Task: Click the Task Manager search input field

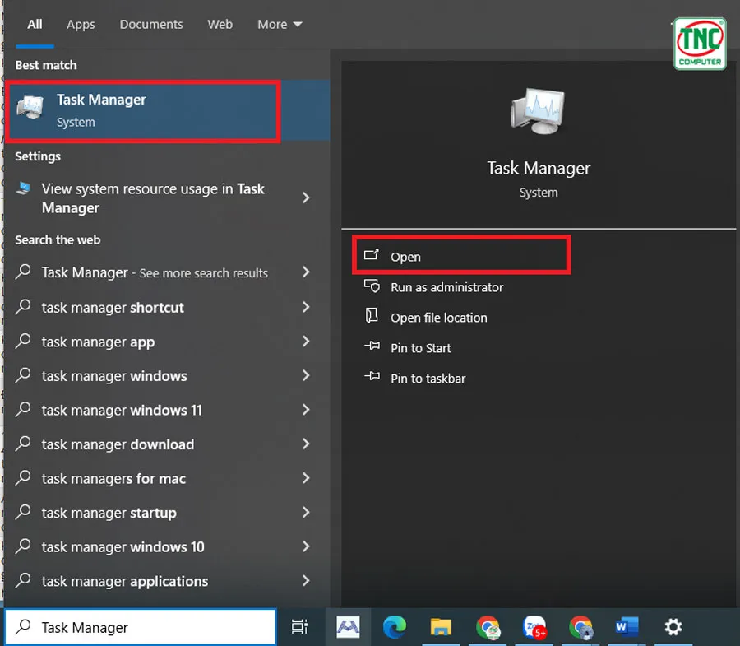Action: click(140, 627)
